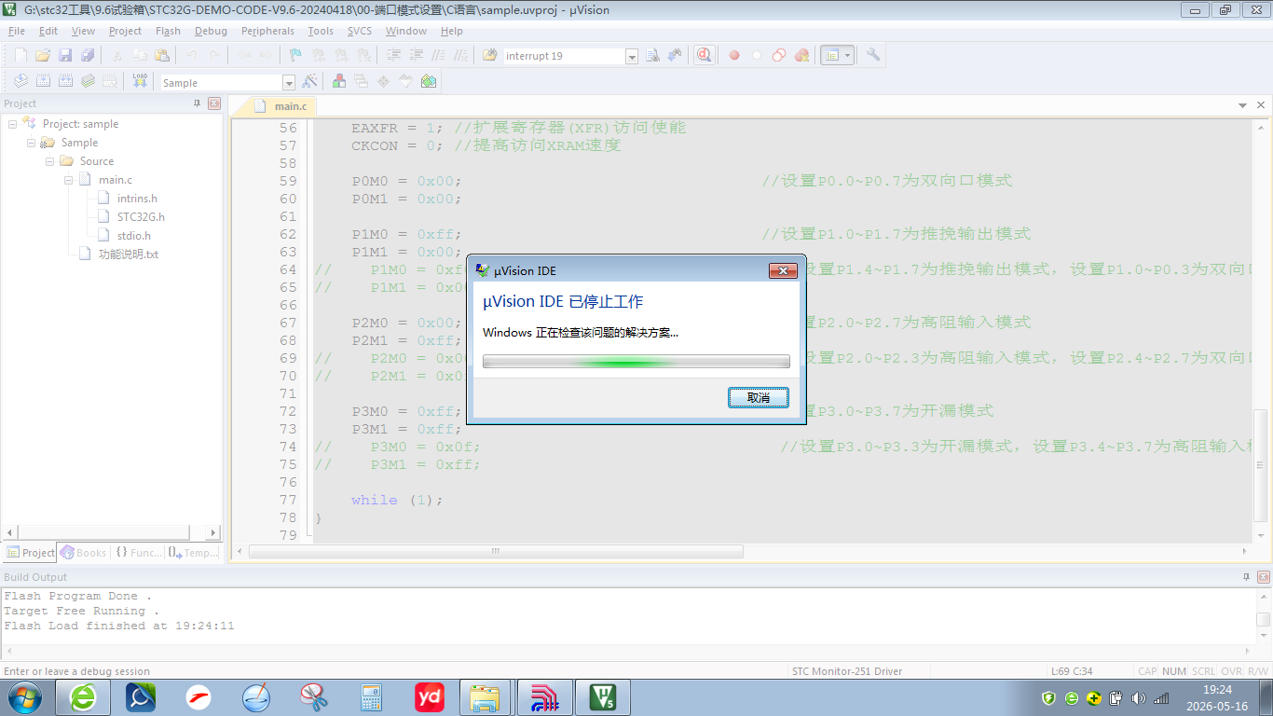Open the Project menu
Image resolution: width=1273 pixels, height=716 pixels.
125,31
